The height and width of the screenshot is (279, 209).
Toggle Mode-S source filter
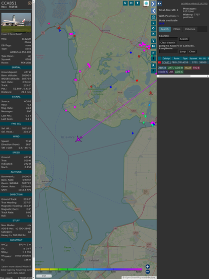(163, 72)
